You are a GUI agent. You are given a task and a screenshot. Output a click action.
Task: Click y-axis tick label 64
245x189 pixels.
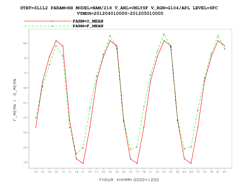(25, 103)
